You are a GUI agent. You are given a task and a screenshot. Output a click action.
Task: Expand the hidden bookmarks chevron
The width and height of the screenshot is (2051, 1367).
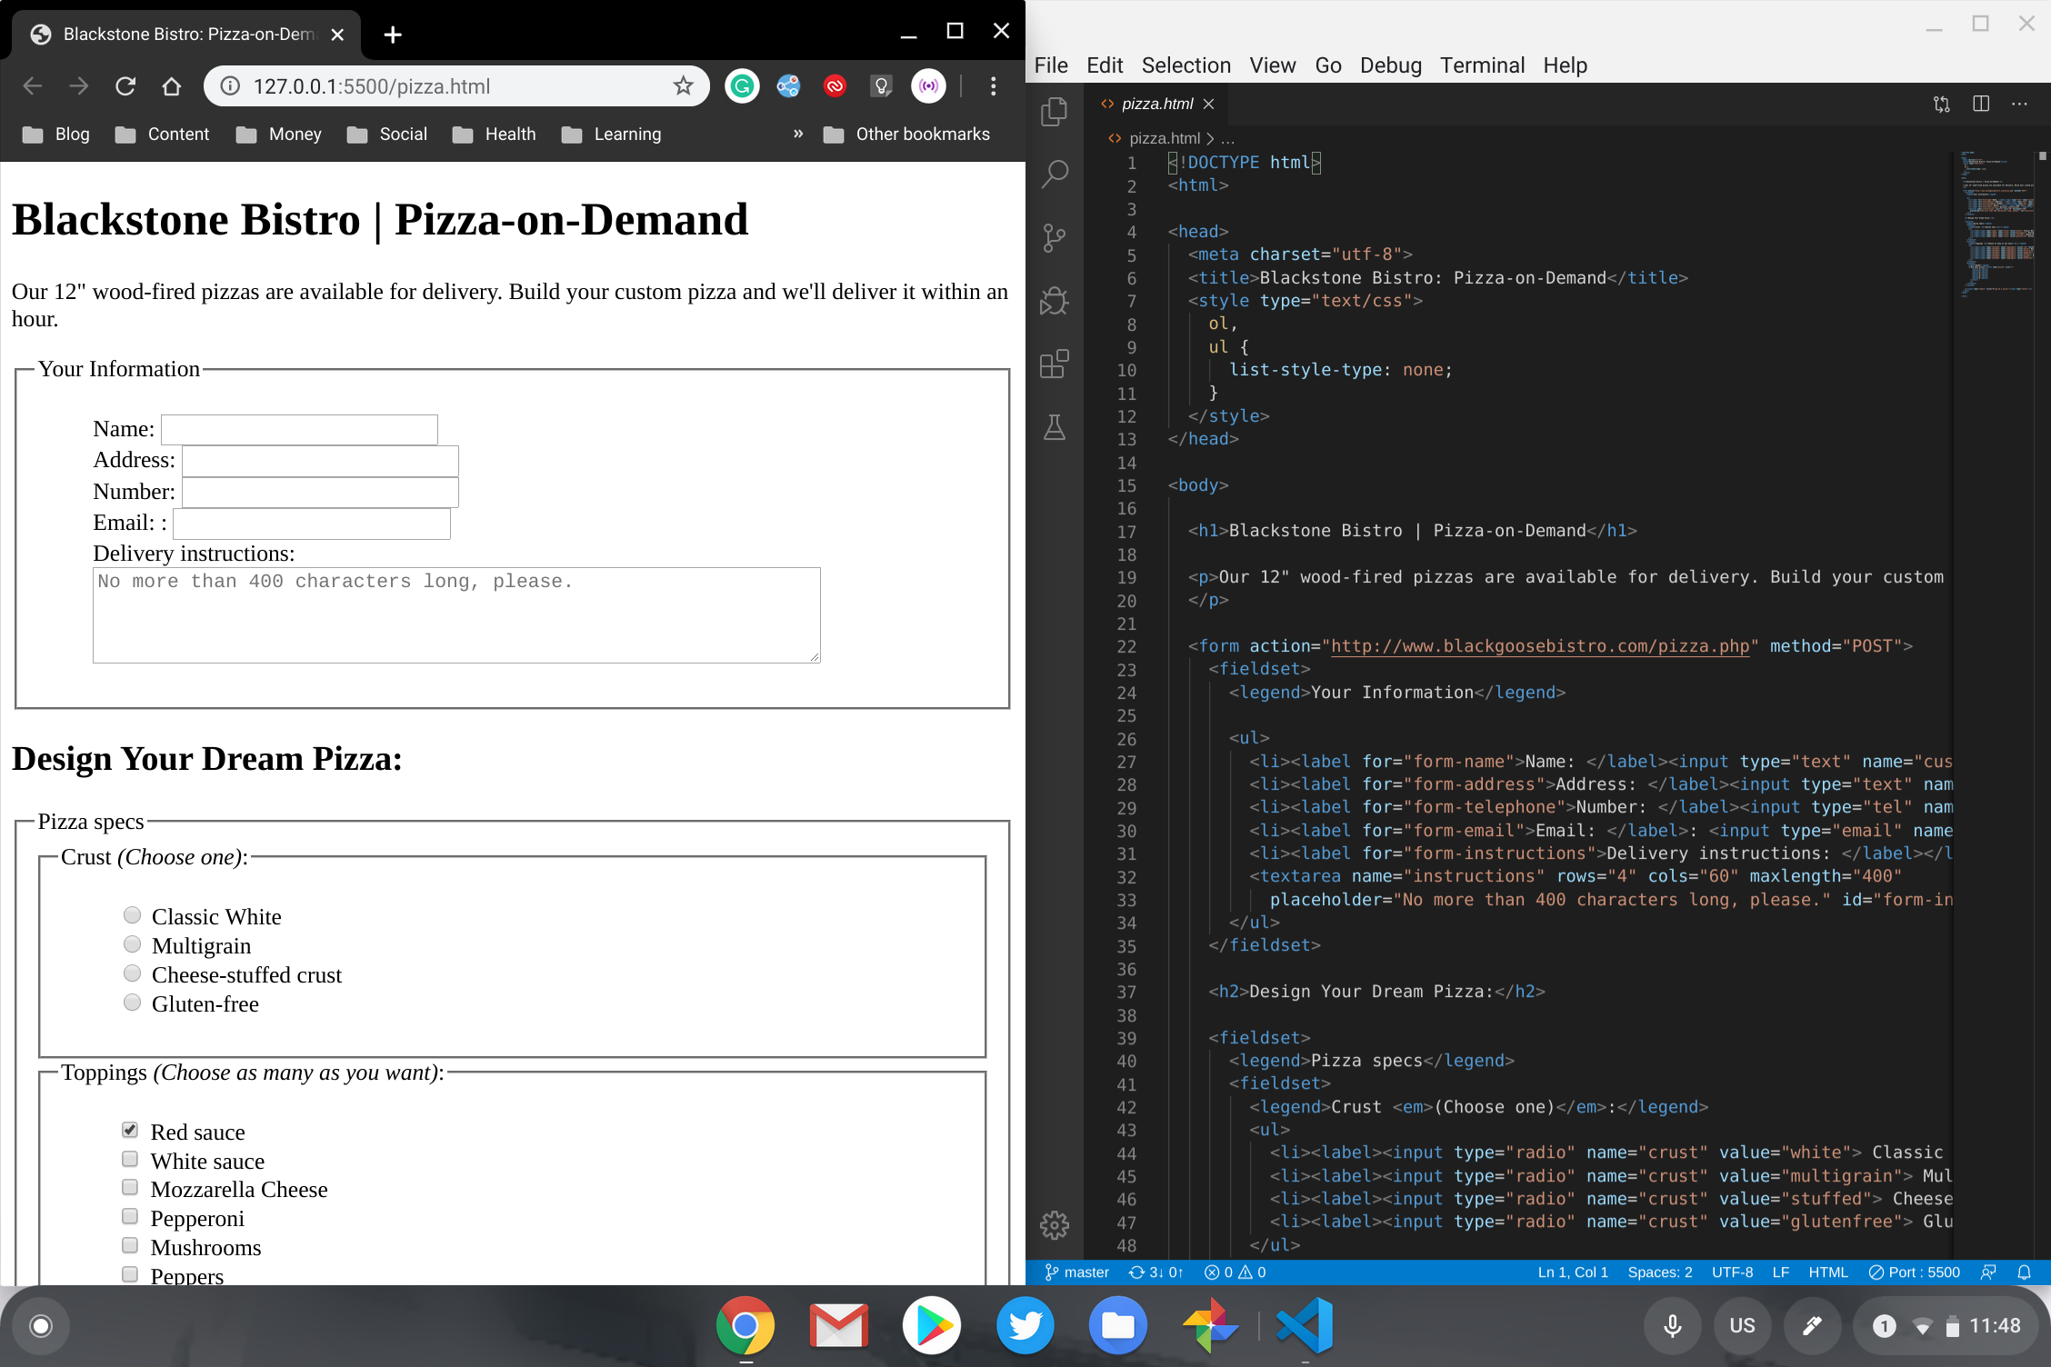point(797,134)
